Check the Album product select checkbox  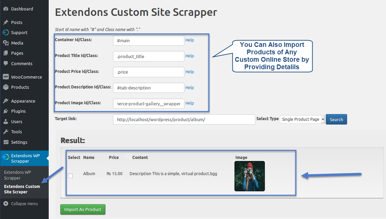[x=70, y=176]
